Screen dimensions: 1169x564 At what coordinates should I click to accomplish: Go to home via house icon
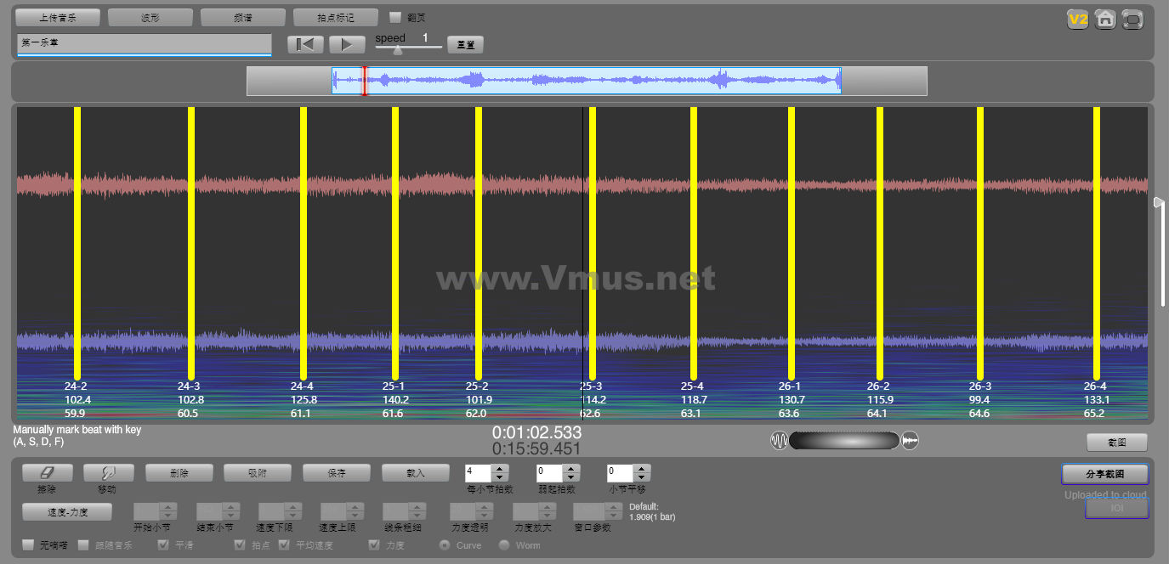(x=1105, y=19)
